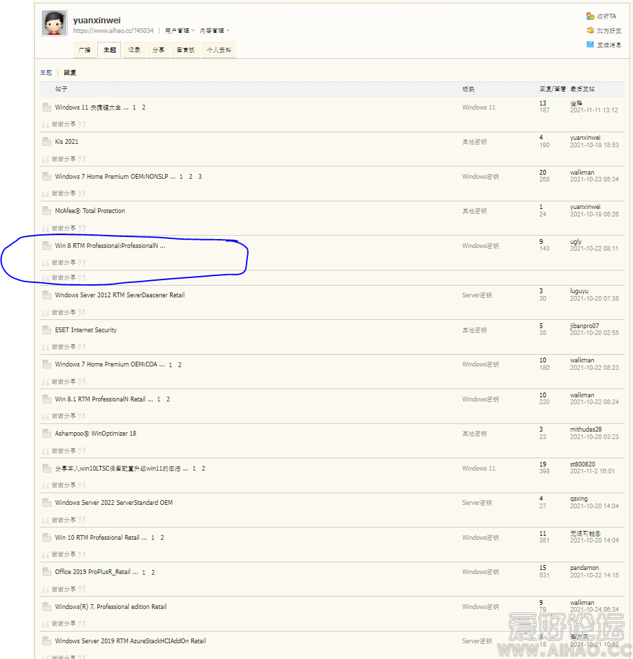633x659 pixels.
Task: Select the 主题 sub-filter link
Action: [x=46, y=73]
